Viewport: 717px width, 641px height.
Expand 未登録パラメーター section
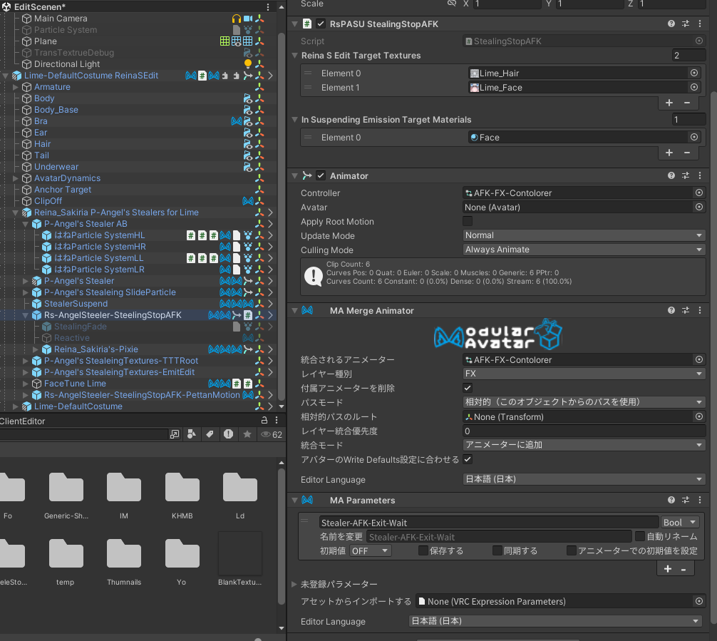point(294,584)
